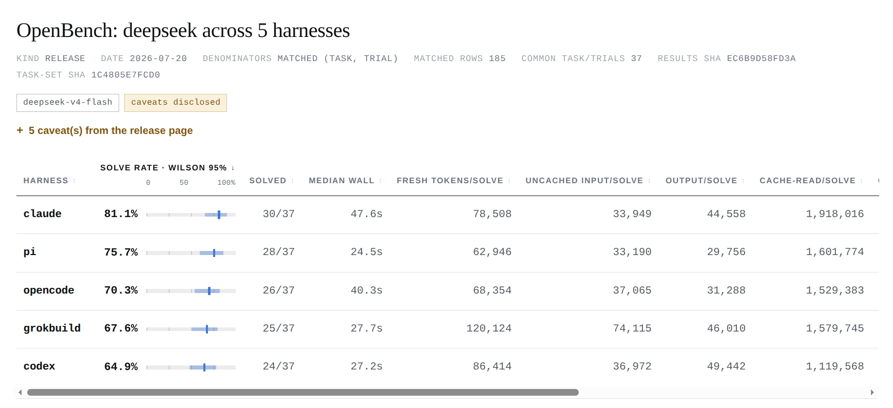Image resolution: width=893 pixels, height=408 pixels.
Task: Click the 44,558 output per solve cell
Action: (726, 214)
